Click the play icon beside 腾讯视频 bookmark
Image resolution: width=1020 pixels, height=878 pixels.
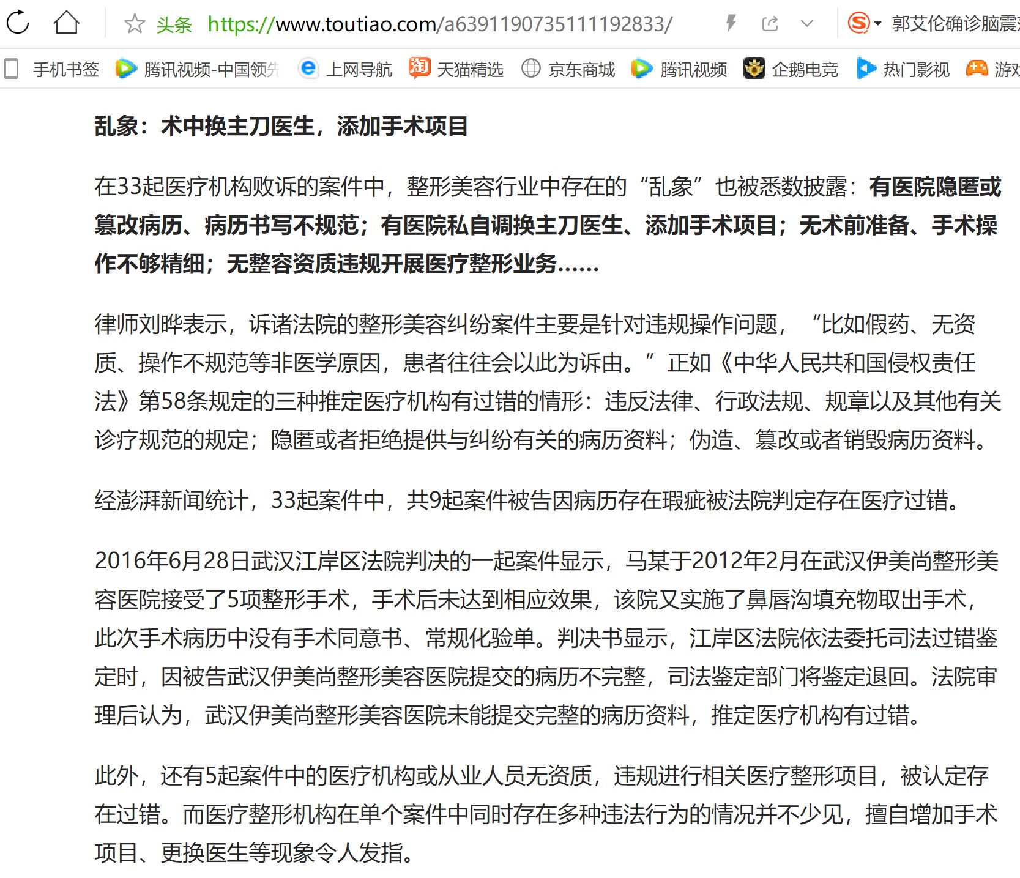click(x=642, y=69)
